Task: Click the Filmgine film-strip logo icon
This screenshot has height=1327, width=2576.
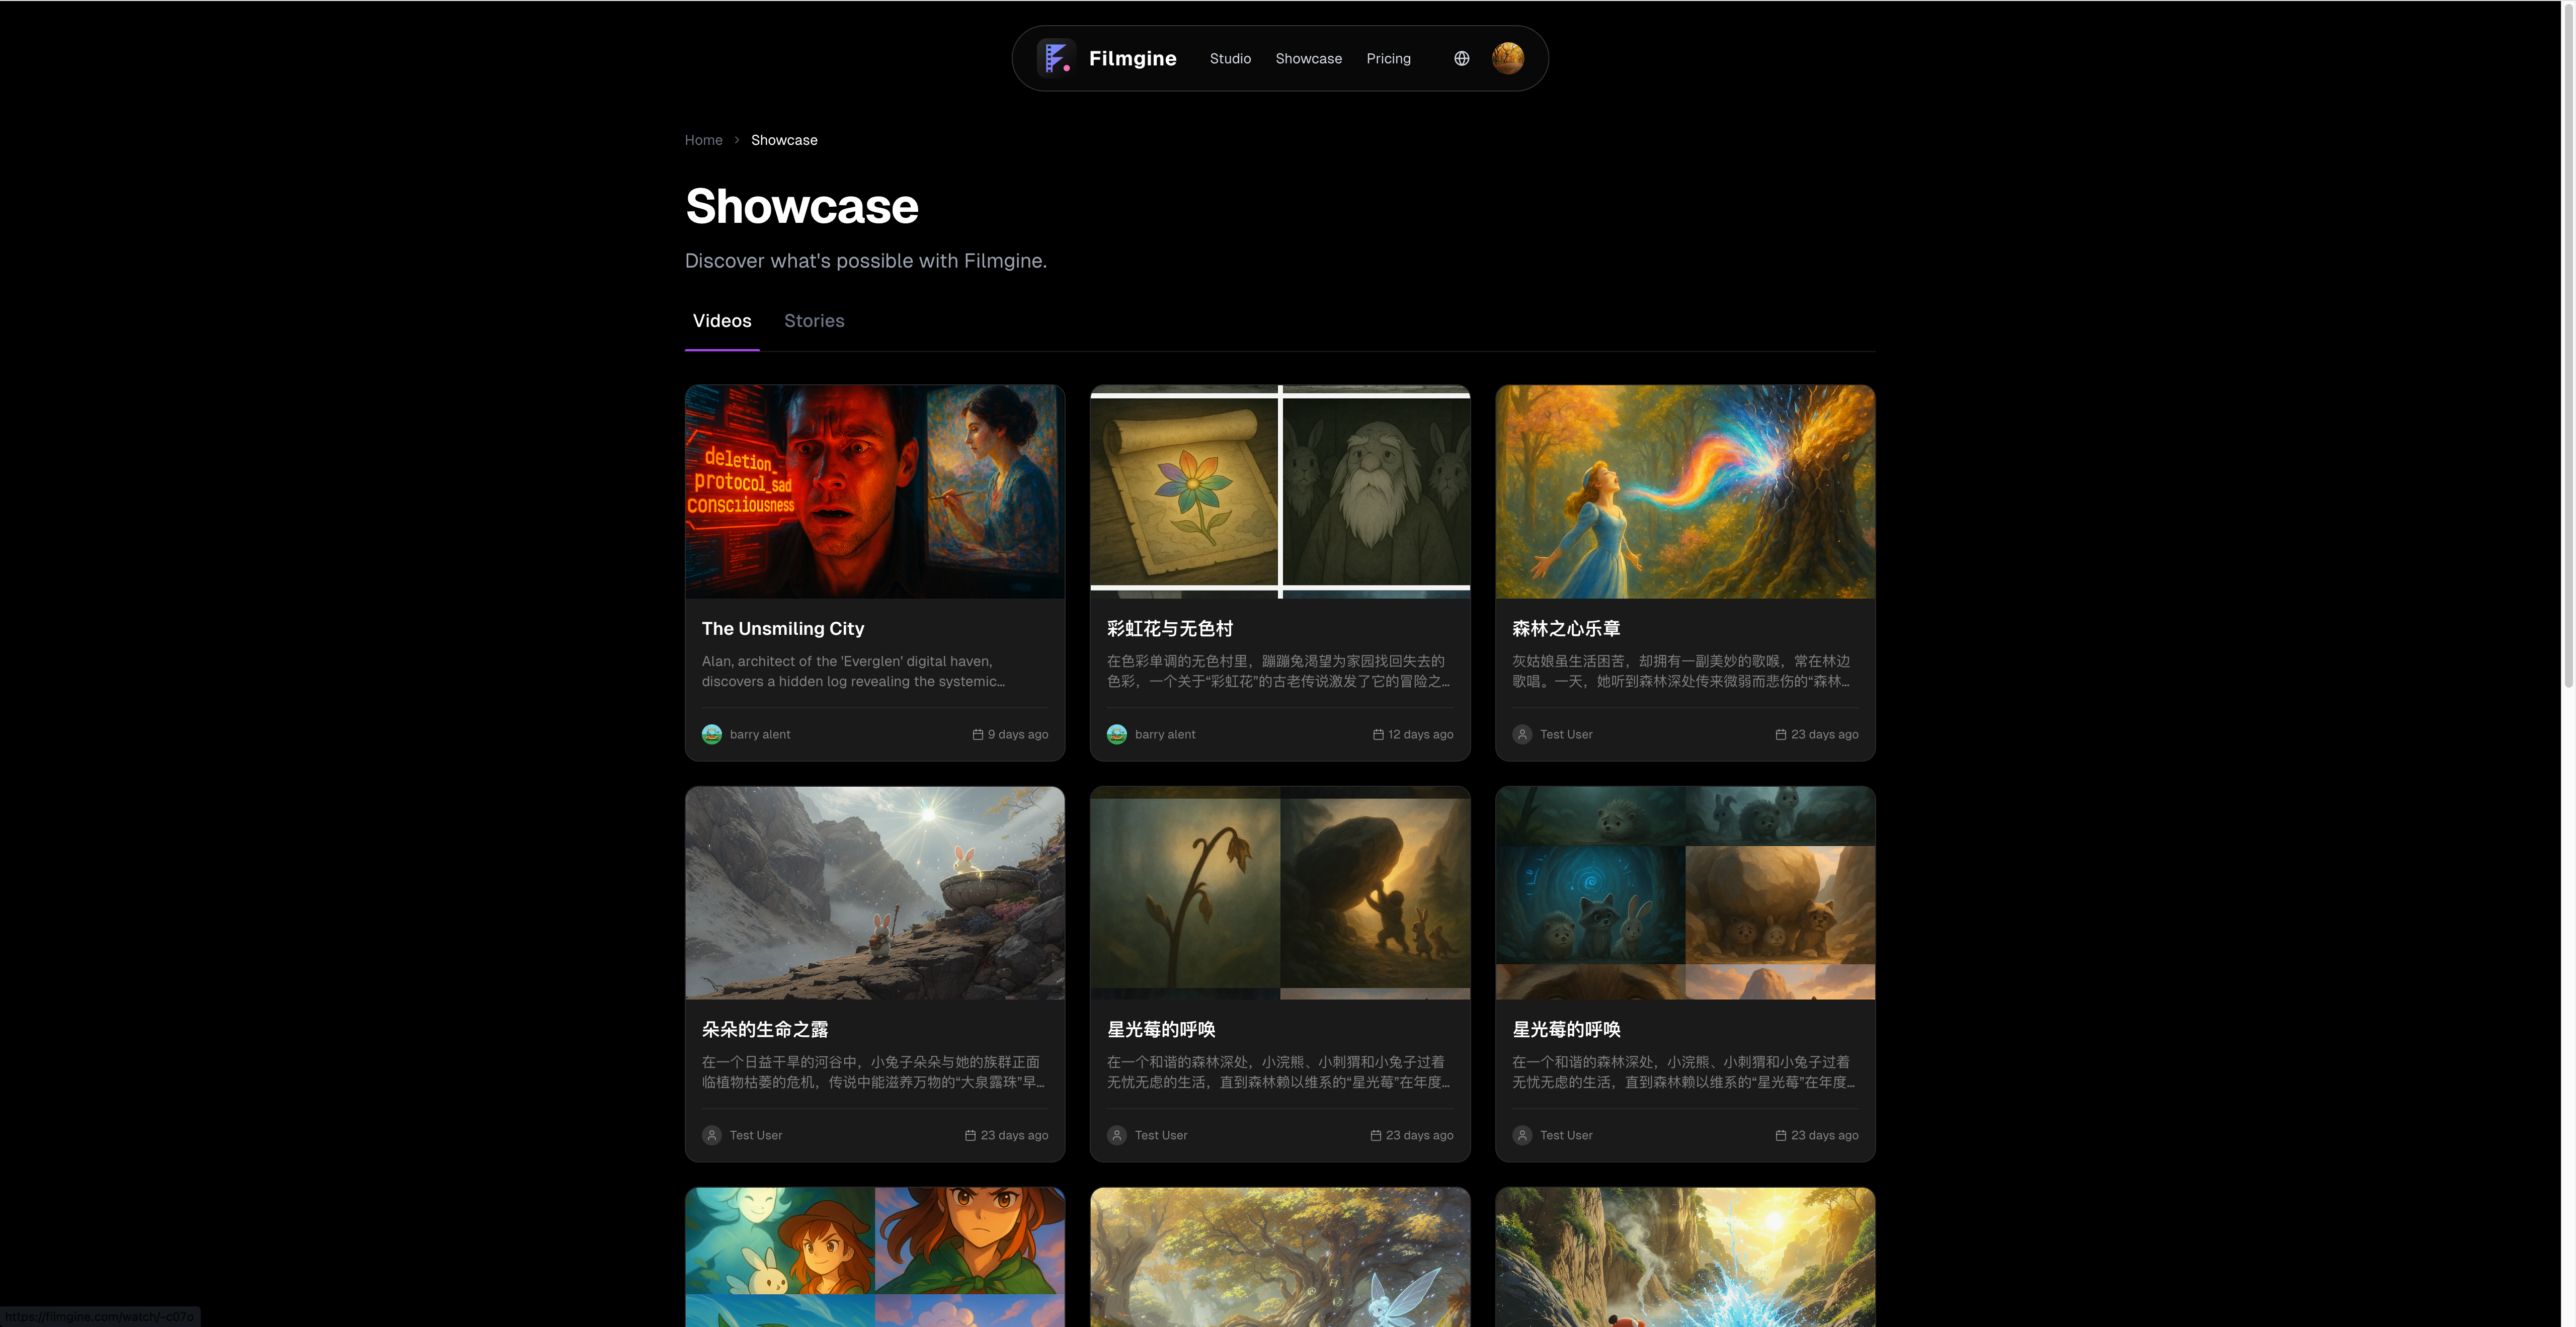Action: 1057,58
